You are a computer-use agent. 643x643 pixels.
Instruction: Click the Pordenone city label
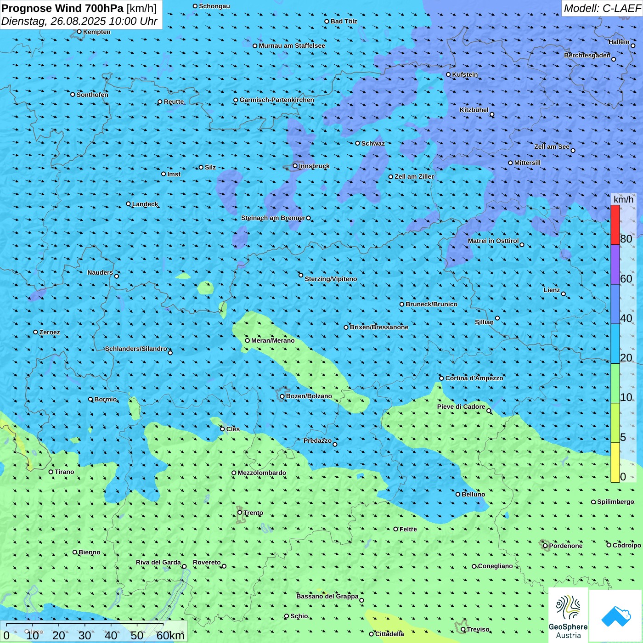coord(565,546)
